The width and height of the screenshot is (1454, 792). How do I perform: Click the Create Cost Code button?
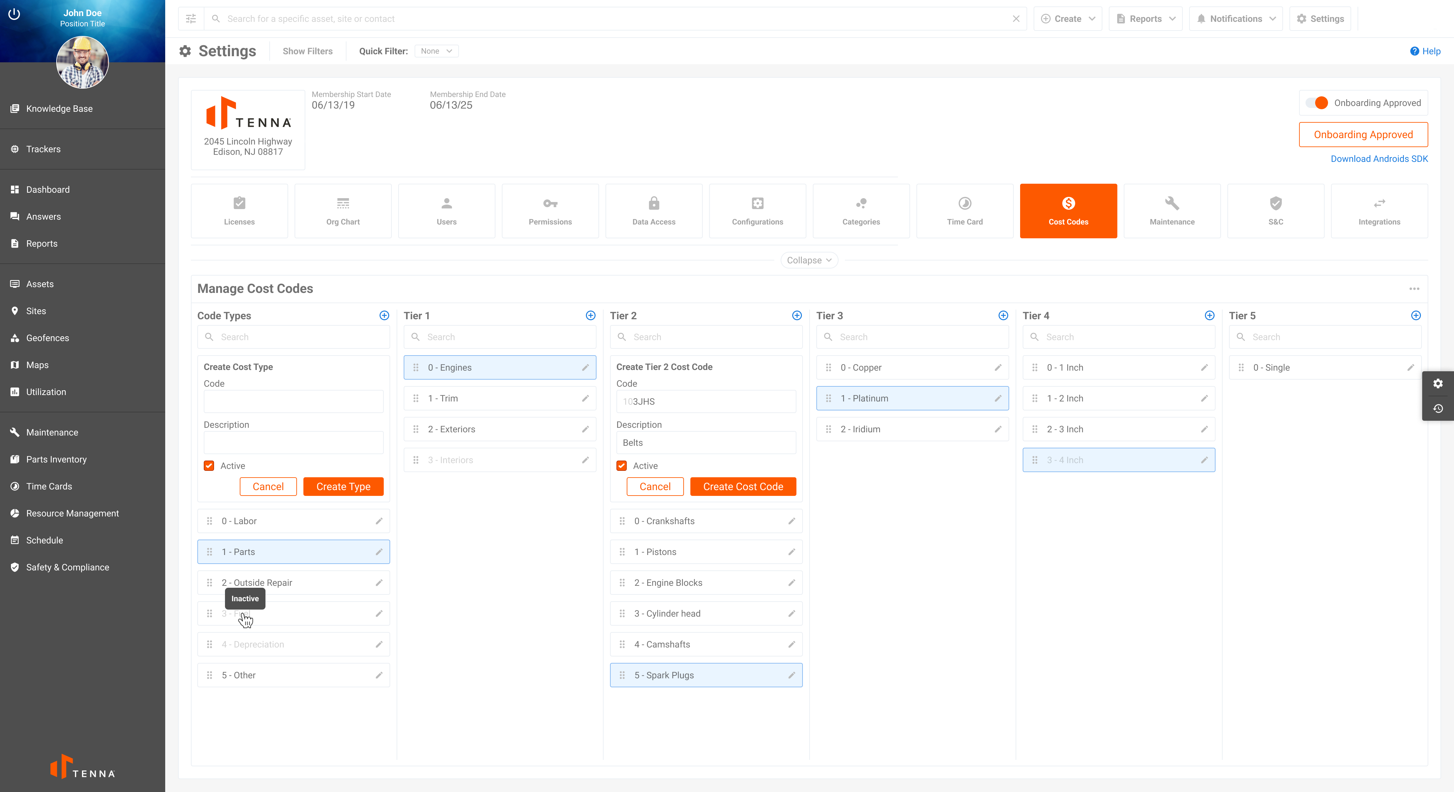743,486
